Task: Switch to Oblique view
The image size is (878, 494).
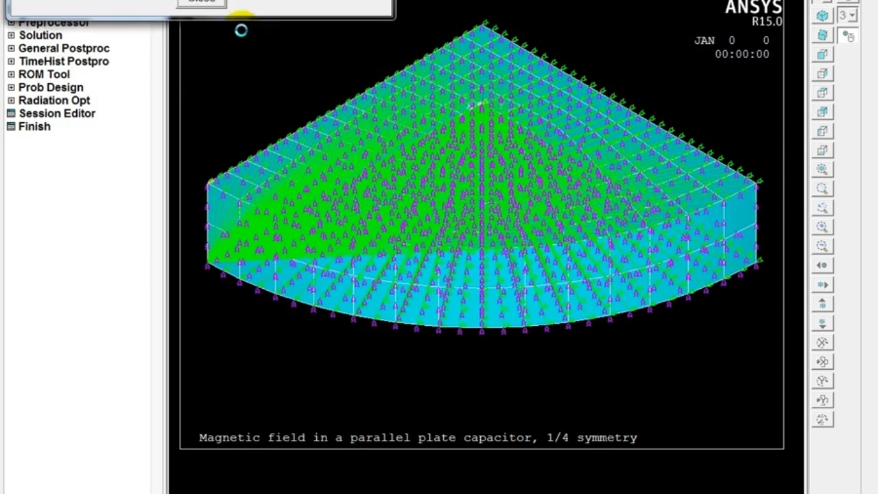Action: coord(822,35)
